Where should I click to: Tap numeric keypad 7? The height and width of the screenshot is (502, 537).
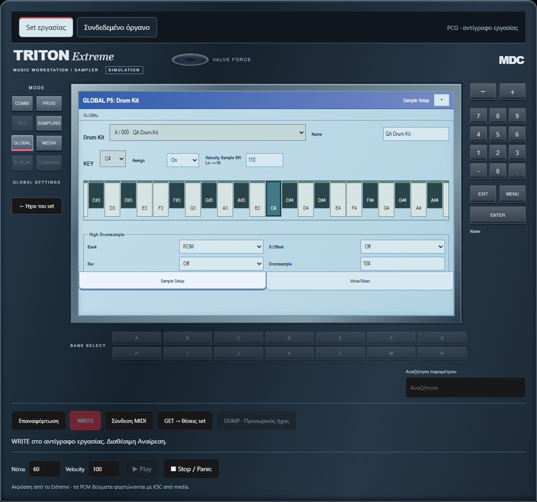479,116
